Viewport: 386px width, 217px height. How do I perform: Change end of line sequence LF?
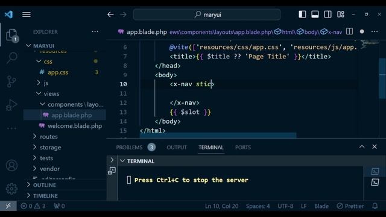point(304,206)
